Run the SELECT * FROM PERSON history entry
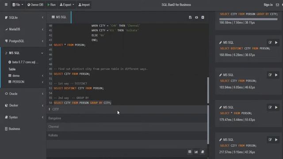 tap(276, 107)
